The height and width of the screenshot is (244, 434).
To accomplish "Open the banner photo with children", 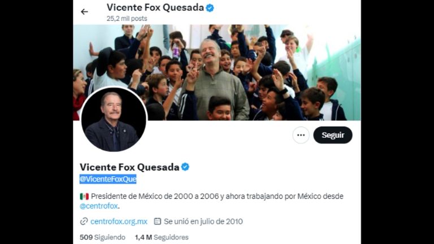I will click(217, 72).
